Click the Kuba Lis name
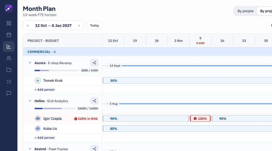 [50, 129]
